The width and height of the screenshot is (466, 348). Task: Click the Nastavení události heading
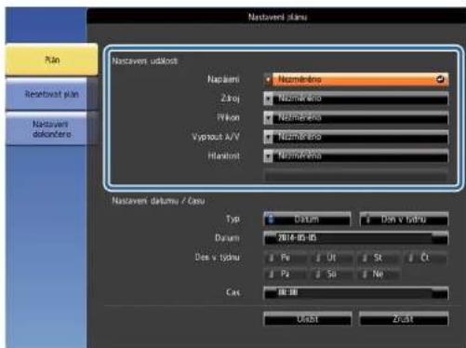(x=145, y=60)
